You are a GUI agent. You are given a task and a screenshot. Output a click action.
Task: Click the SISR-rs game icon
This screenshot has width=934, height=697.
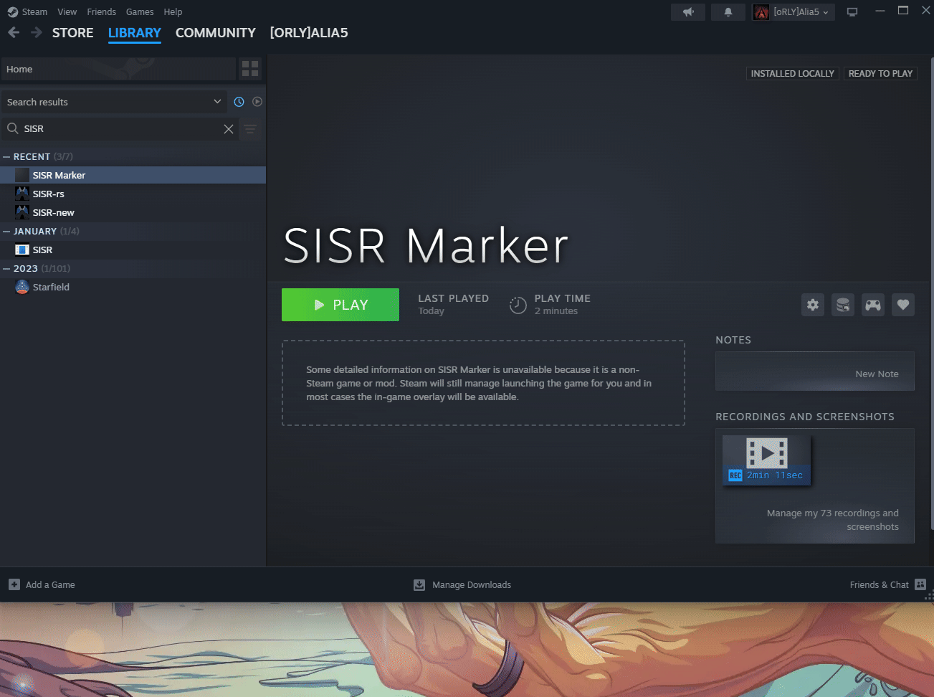click(x=22, y=194)
